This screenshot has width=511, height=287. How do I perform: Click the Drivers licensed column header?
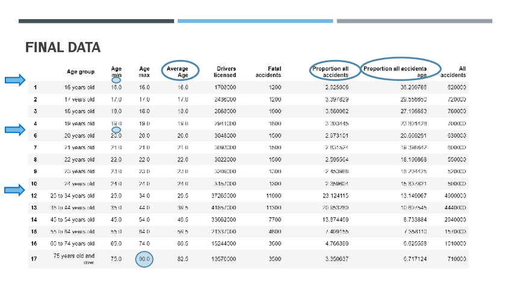click(x=224, y=72)
